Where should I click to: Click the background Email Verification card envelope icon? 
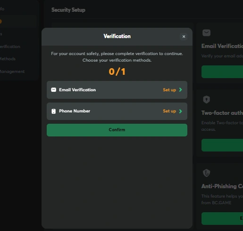[x=206, y=33]
